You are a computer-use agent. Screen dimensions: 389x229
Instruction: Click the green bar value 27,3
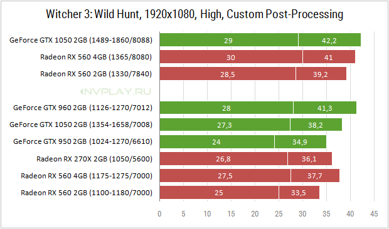click(225, 125)
